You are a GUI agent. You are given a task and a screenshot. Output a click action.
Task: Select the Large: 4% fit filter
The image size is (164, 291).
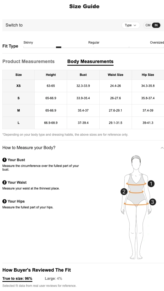tap(53, 278)
